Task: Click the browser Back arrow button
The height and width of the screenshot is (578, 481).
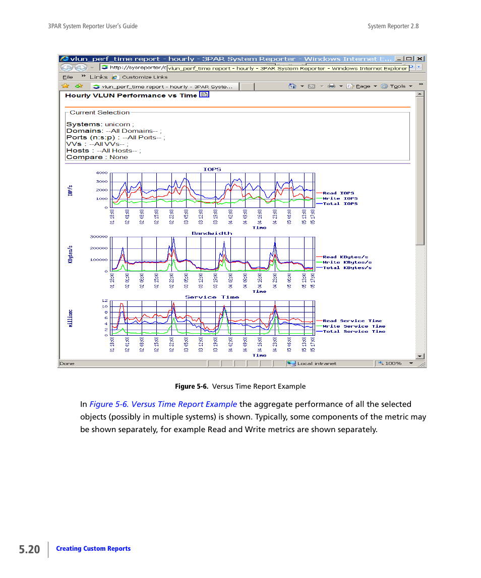Action: pos(67,68)
